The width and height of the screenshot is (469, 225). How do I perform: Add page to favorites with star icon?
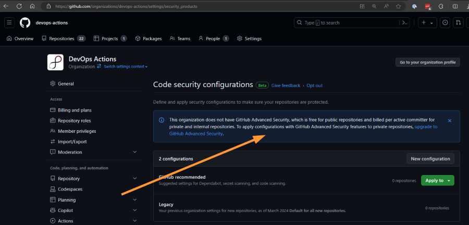point(398,6)
